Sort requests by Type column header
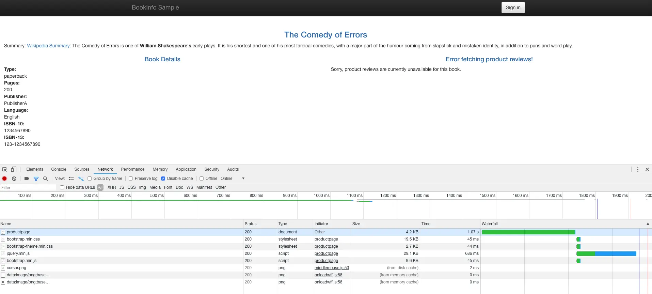Screen dimensions: 652x294 tap(295, 224)
